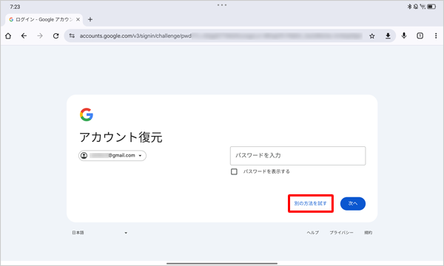Tap the three-dot window handle at top
The image size is (444, 266).
222,5
